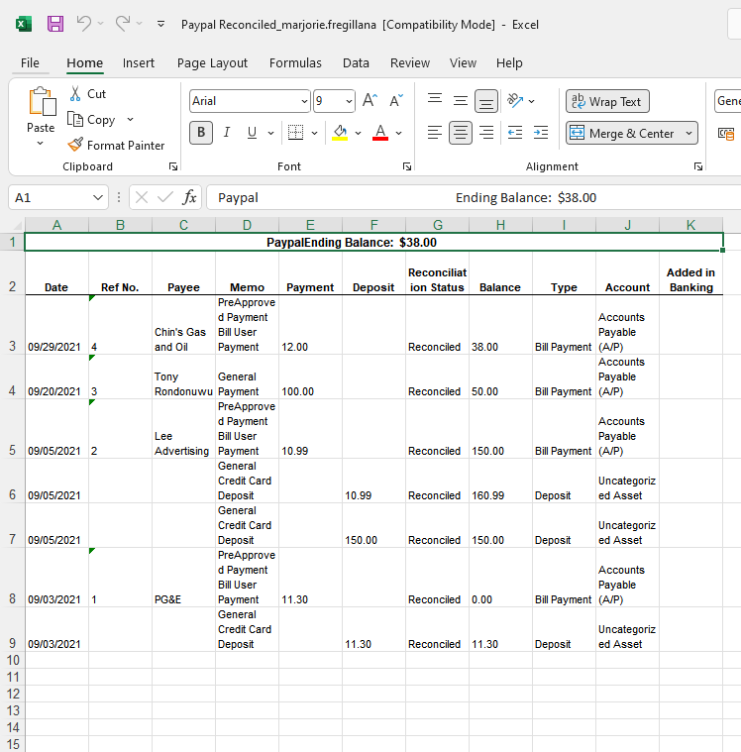Toggle Underline formatting

pos(252,133)
